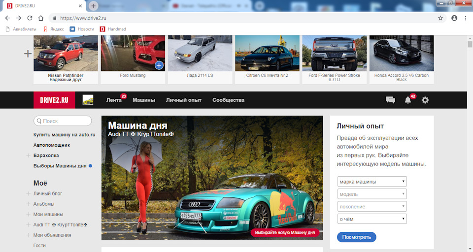473x252 pixels.
Task: Open the user car avatar in navbar
Action: [88, 100]
